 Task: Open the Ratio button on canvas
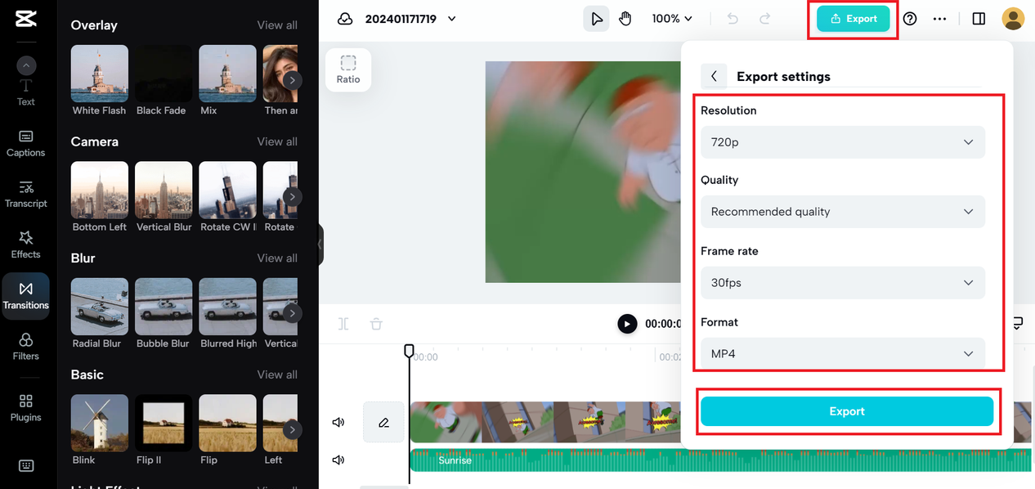point(348,70)
